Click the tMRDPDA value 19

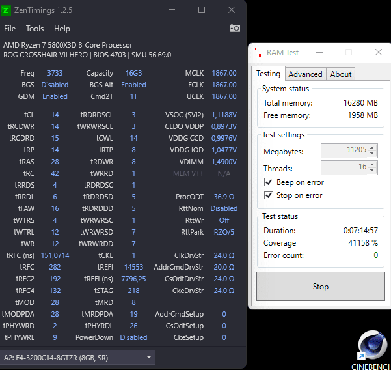click(x=133, y=314)
